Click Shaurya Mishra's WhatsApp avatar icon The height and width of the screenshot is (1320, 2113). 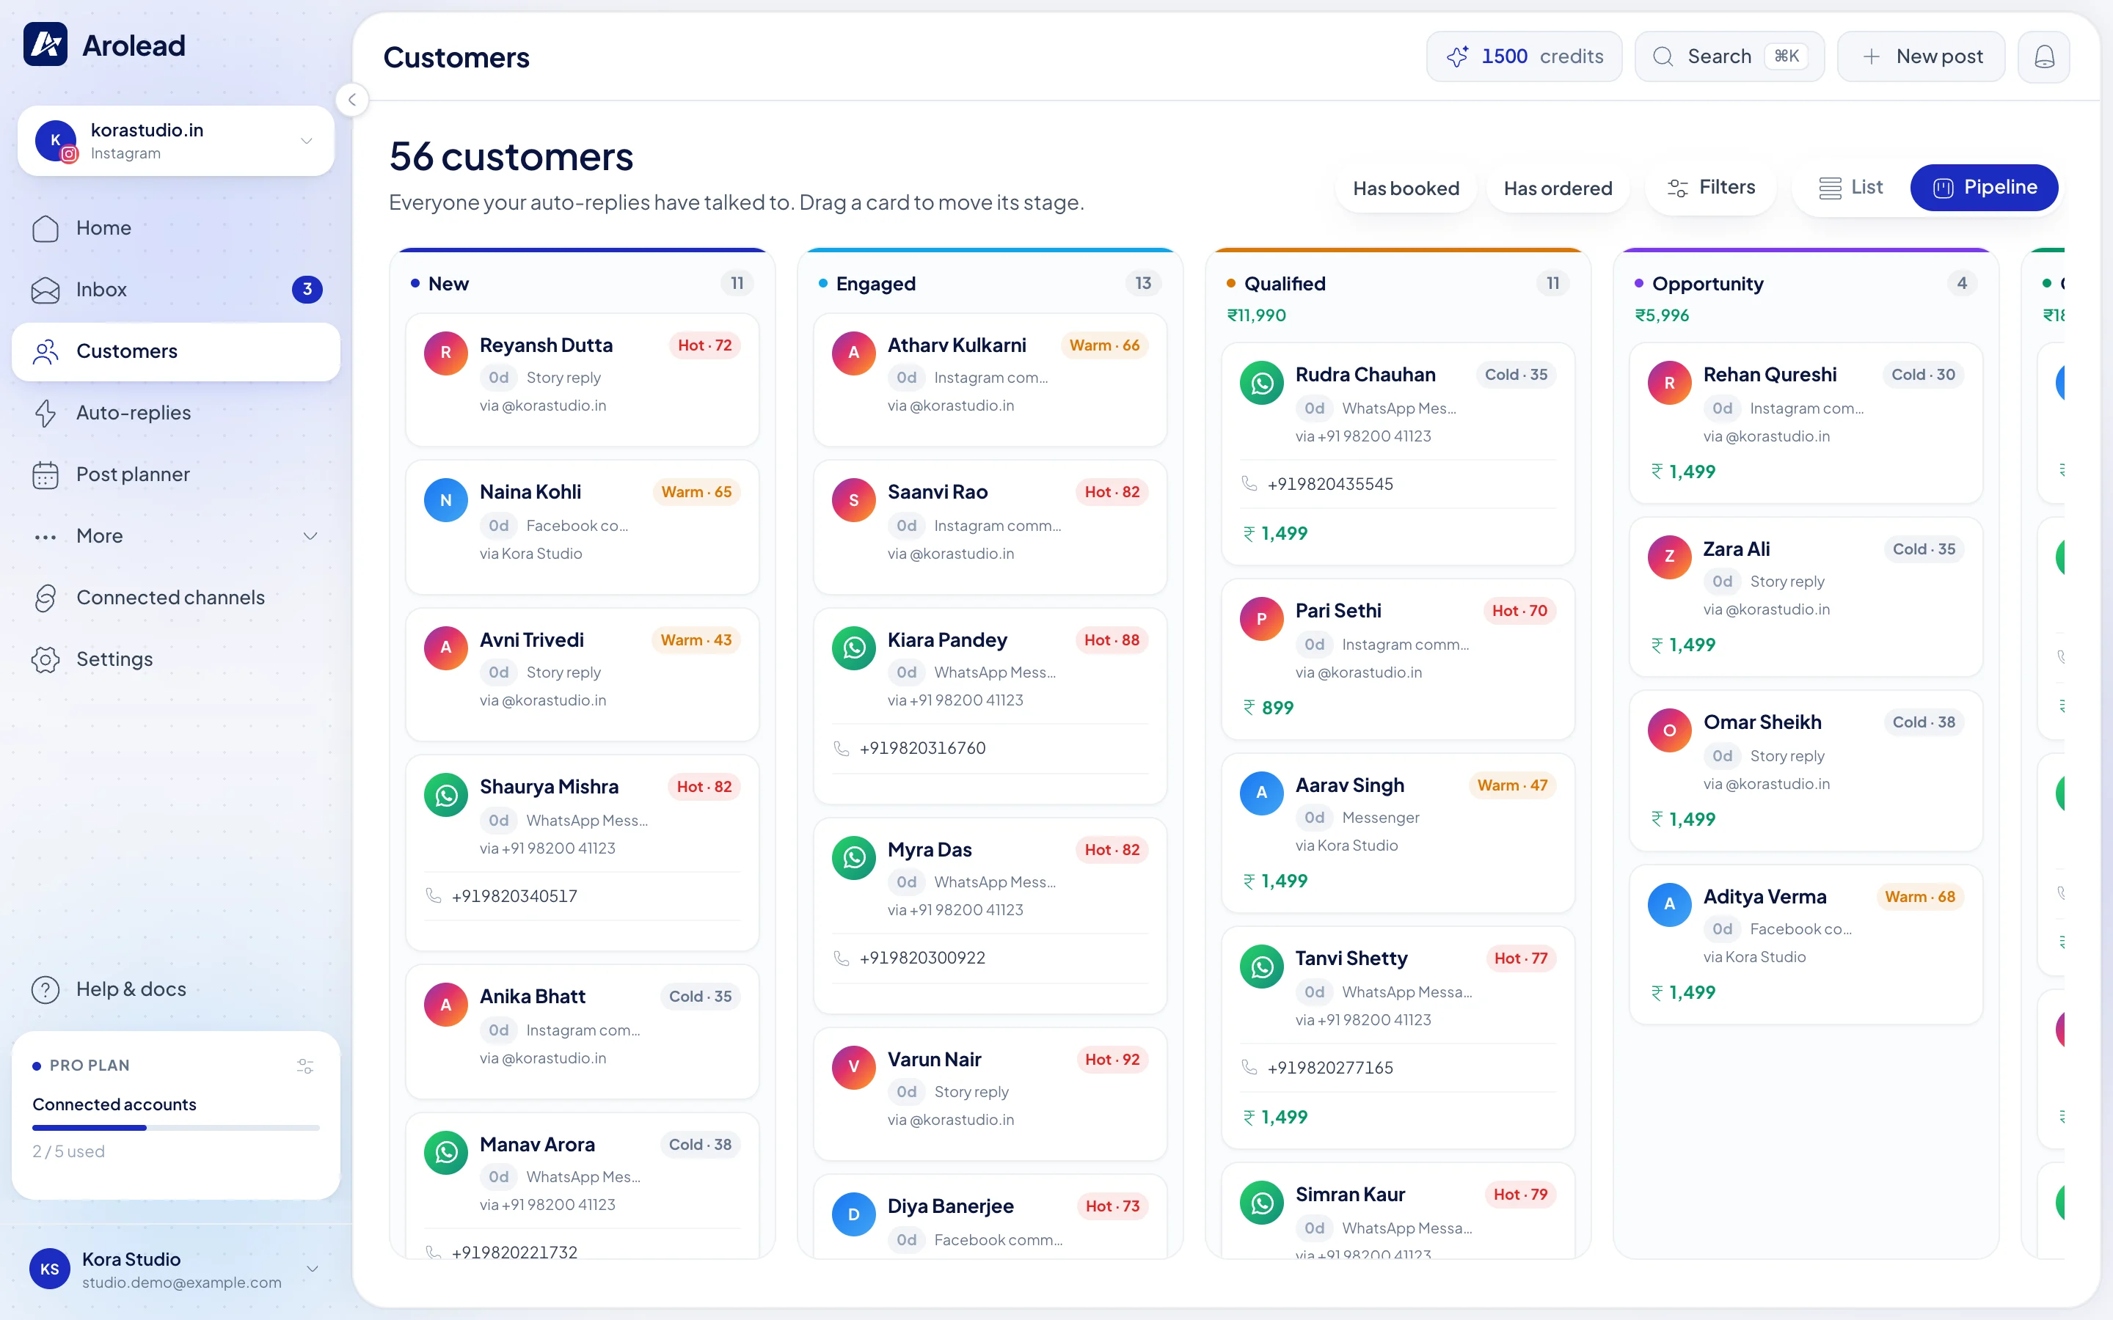(446, 796)
